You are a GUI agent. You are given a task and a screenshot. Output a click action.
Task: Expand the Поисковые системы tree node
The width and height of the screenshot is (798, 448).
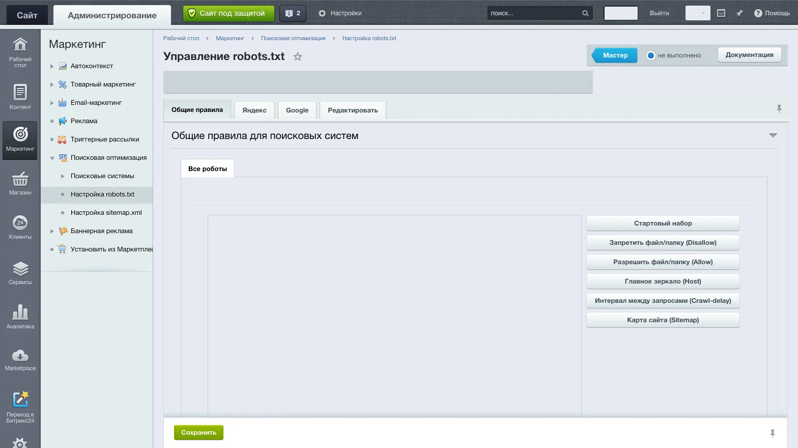click(63, 176)
